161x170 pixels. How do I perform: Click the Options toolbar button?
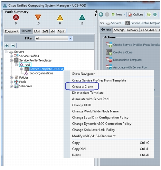tap(136, 14)
